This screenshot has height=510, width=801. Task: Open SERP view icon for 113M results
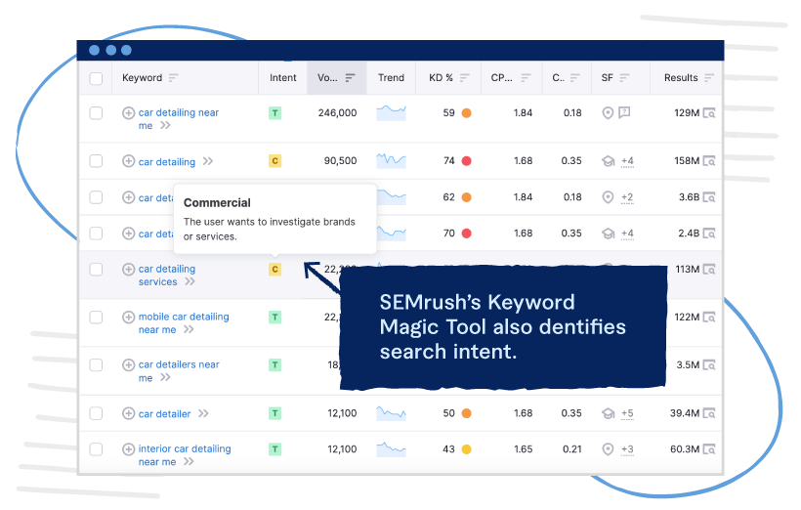[709, 270]
